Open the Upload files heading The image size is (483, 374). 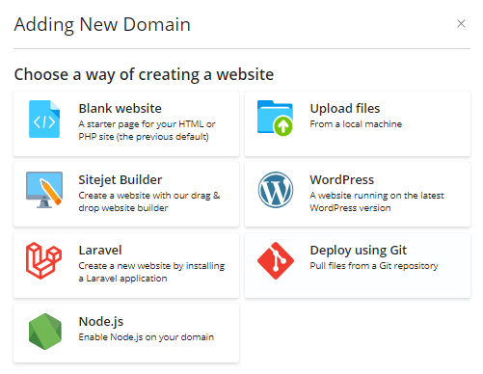[345, 108]
